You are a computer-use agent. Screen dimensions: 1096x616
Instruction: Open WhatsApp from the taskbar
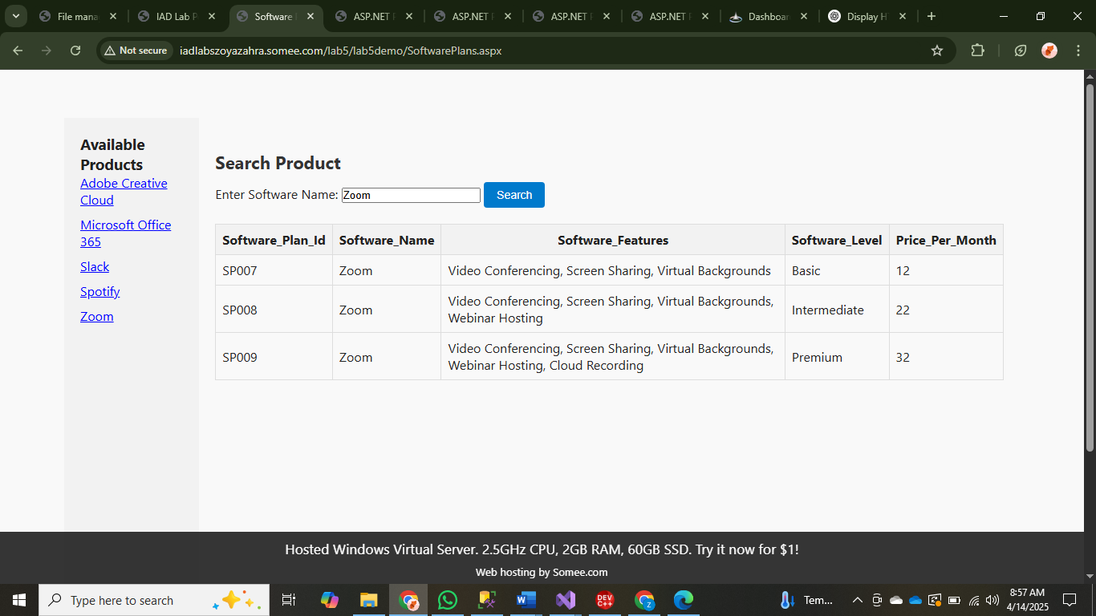tap(448, 600)
